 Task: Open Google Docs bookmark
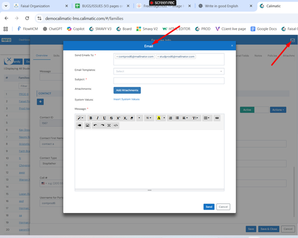click(264, 29)
